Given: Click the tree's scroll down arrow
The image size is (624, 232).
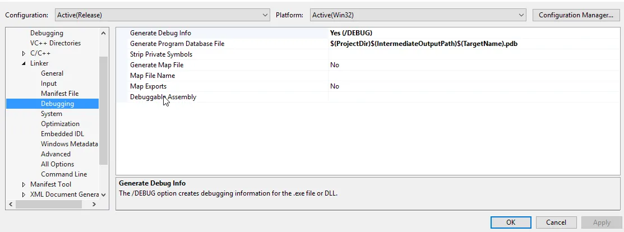Looking at the screenshot, I should tap(103, 194).
